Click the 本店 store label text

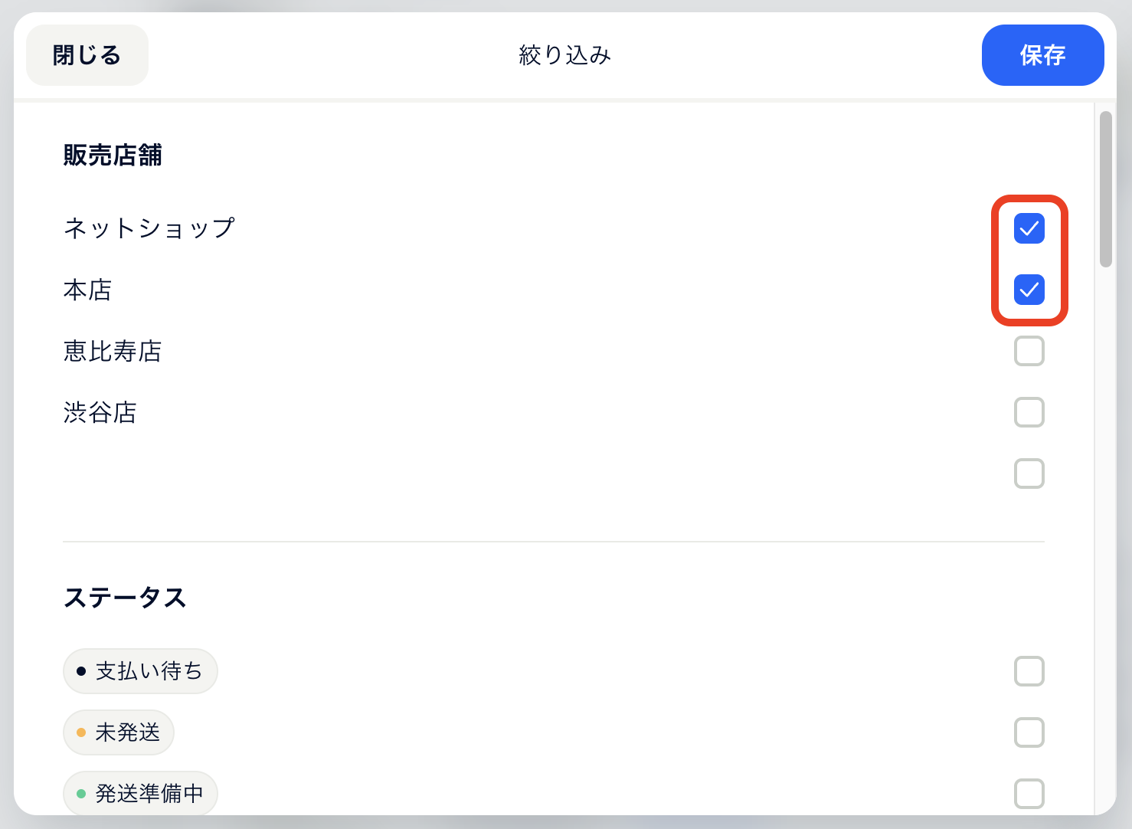pyautogui.click(x=87, y=290)
